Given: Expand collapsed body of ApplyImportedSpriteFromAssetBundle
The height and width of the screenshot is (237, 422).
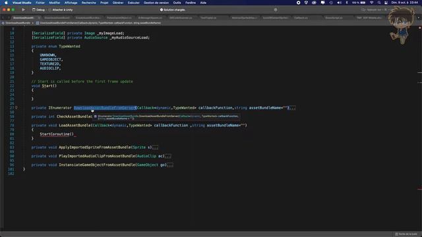Looking at the screenshot, I should [156, 147].
